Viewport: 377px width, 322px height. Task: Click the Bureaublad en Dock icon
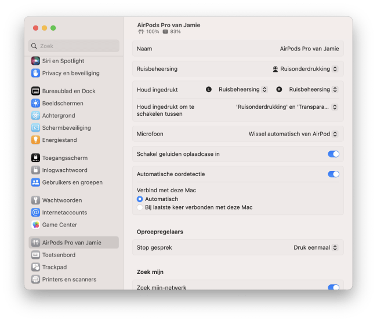(35, 91)
